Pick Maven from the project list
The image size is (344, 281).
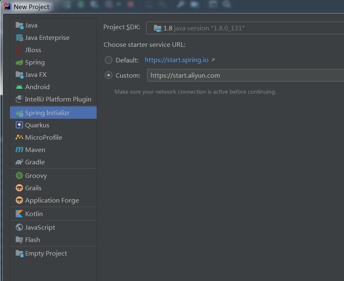click(53, 150)
